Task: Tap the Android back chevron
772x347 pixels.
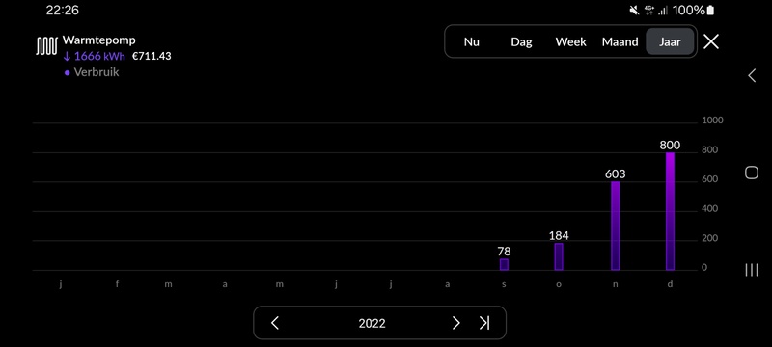Action: (x=752, y=76)
